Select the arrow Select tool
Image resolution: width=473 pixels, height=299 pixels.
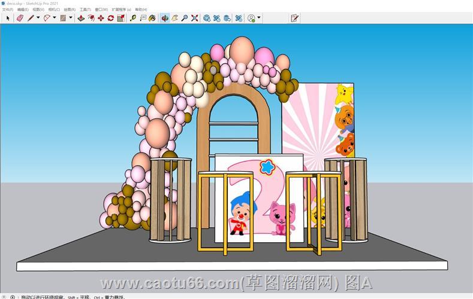8,19
